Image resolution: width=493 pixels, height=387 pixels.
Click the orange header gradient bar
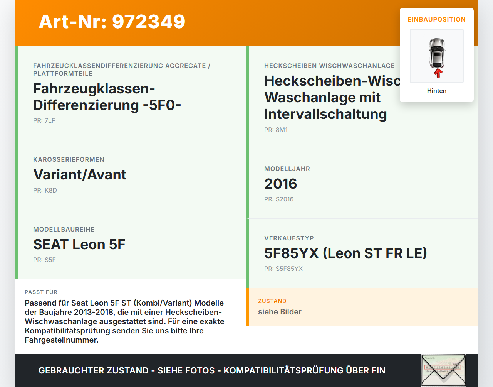[246, 23]
